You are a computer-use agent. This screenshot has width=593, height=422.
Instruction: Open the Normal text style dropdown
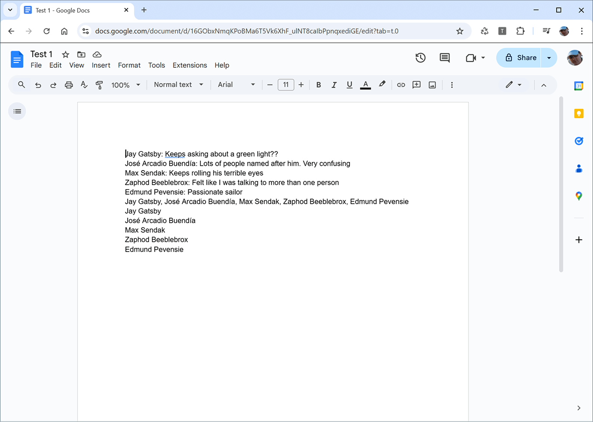click(178, 85)
